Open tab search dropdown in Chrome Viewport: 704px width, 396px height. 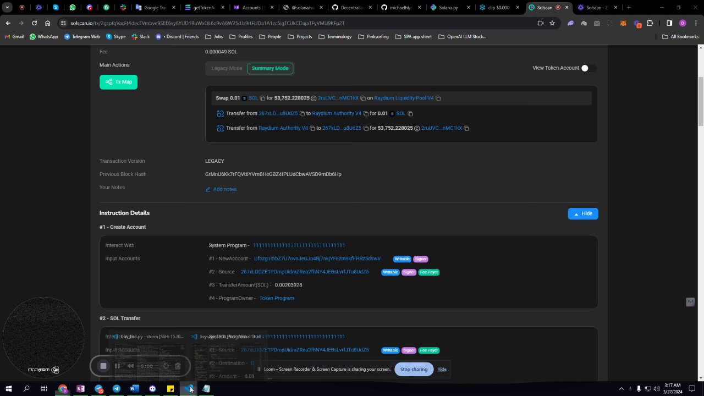(8, 8)
